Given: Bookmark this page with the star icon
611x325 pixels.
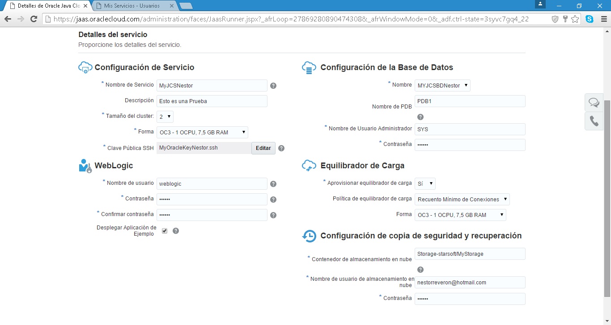Looking at the screenshot, I should click(575, 19).
